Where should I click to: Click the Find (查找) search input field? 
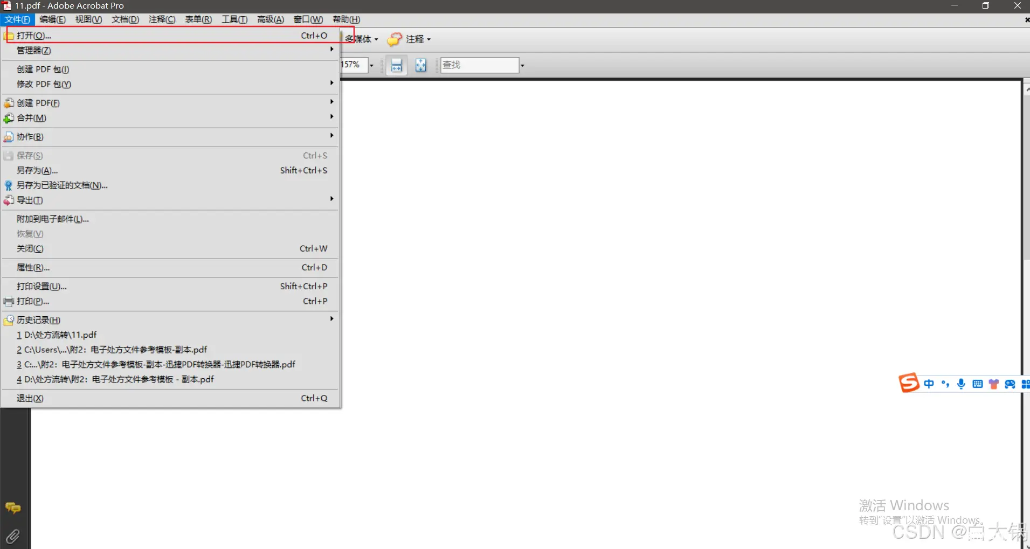[480, 65]
